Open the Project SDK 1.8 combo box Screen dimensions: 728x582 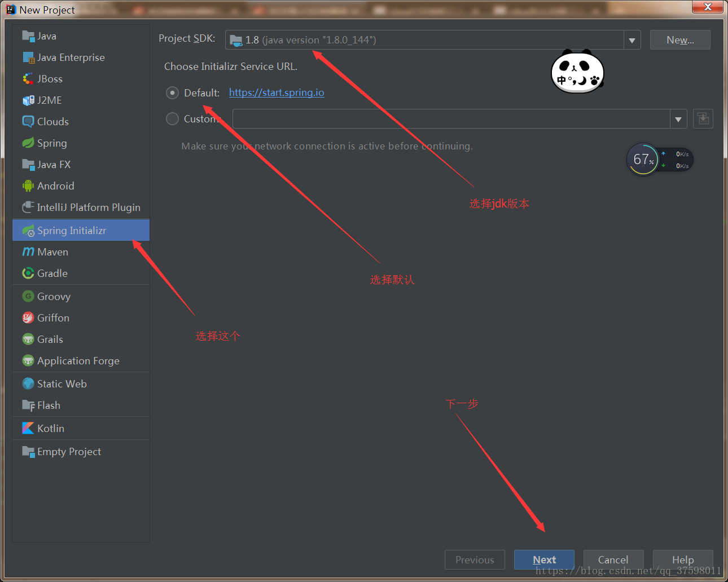[433, 40]
